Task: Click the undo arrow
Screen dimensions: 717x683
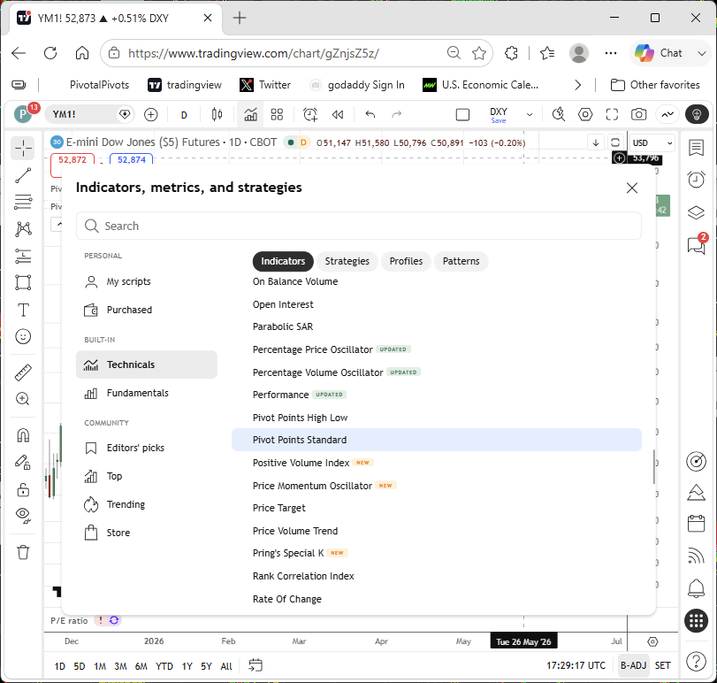Action: [x=370, y=114]
